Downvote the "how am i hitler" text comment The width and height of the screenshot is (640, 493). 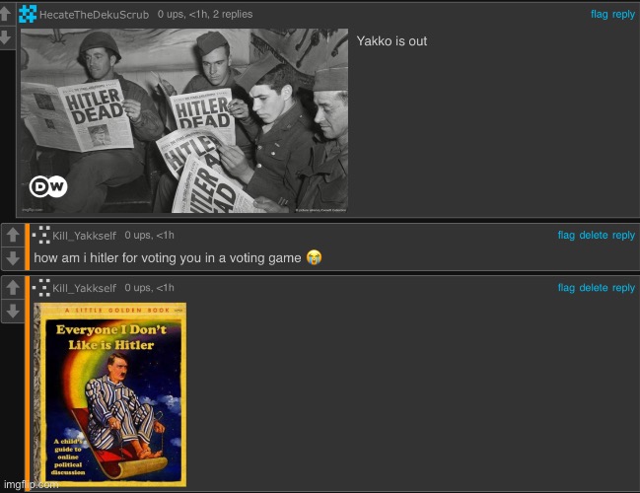[x=11, y=257]
